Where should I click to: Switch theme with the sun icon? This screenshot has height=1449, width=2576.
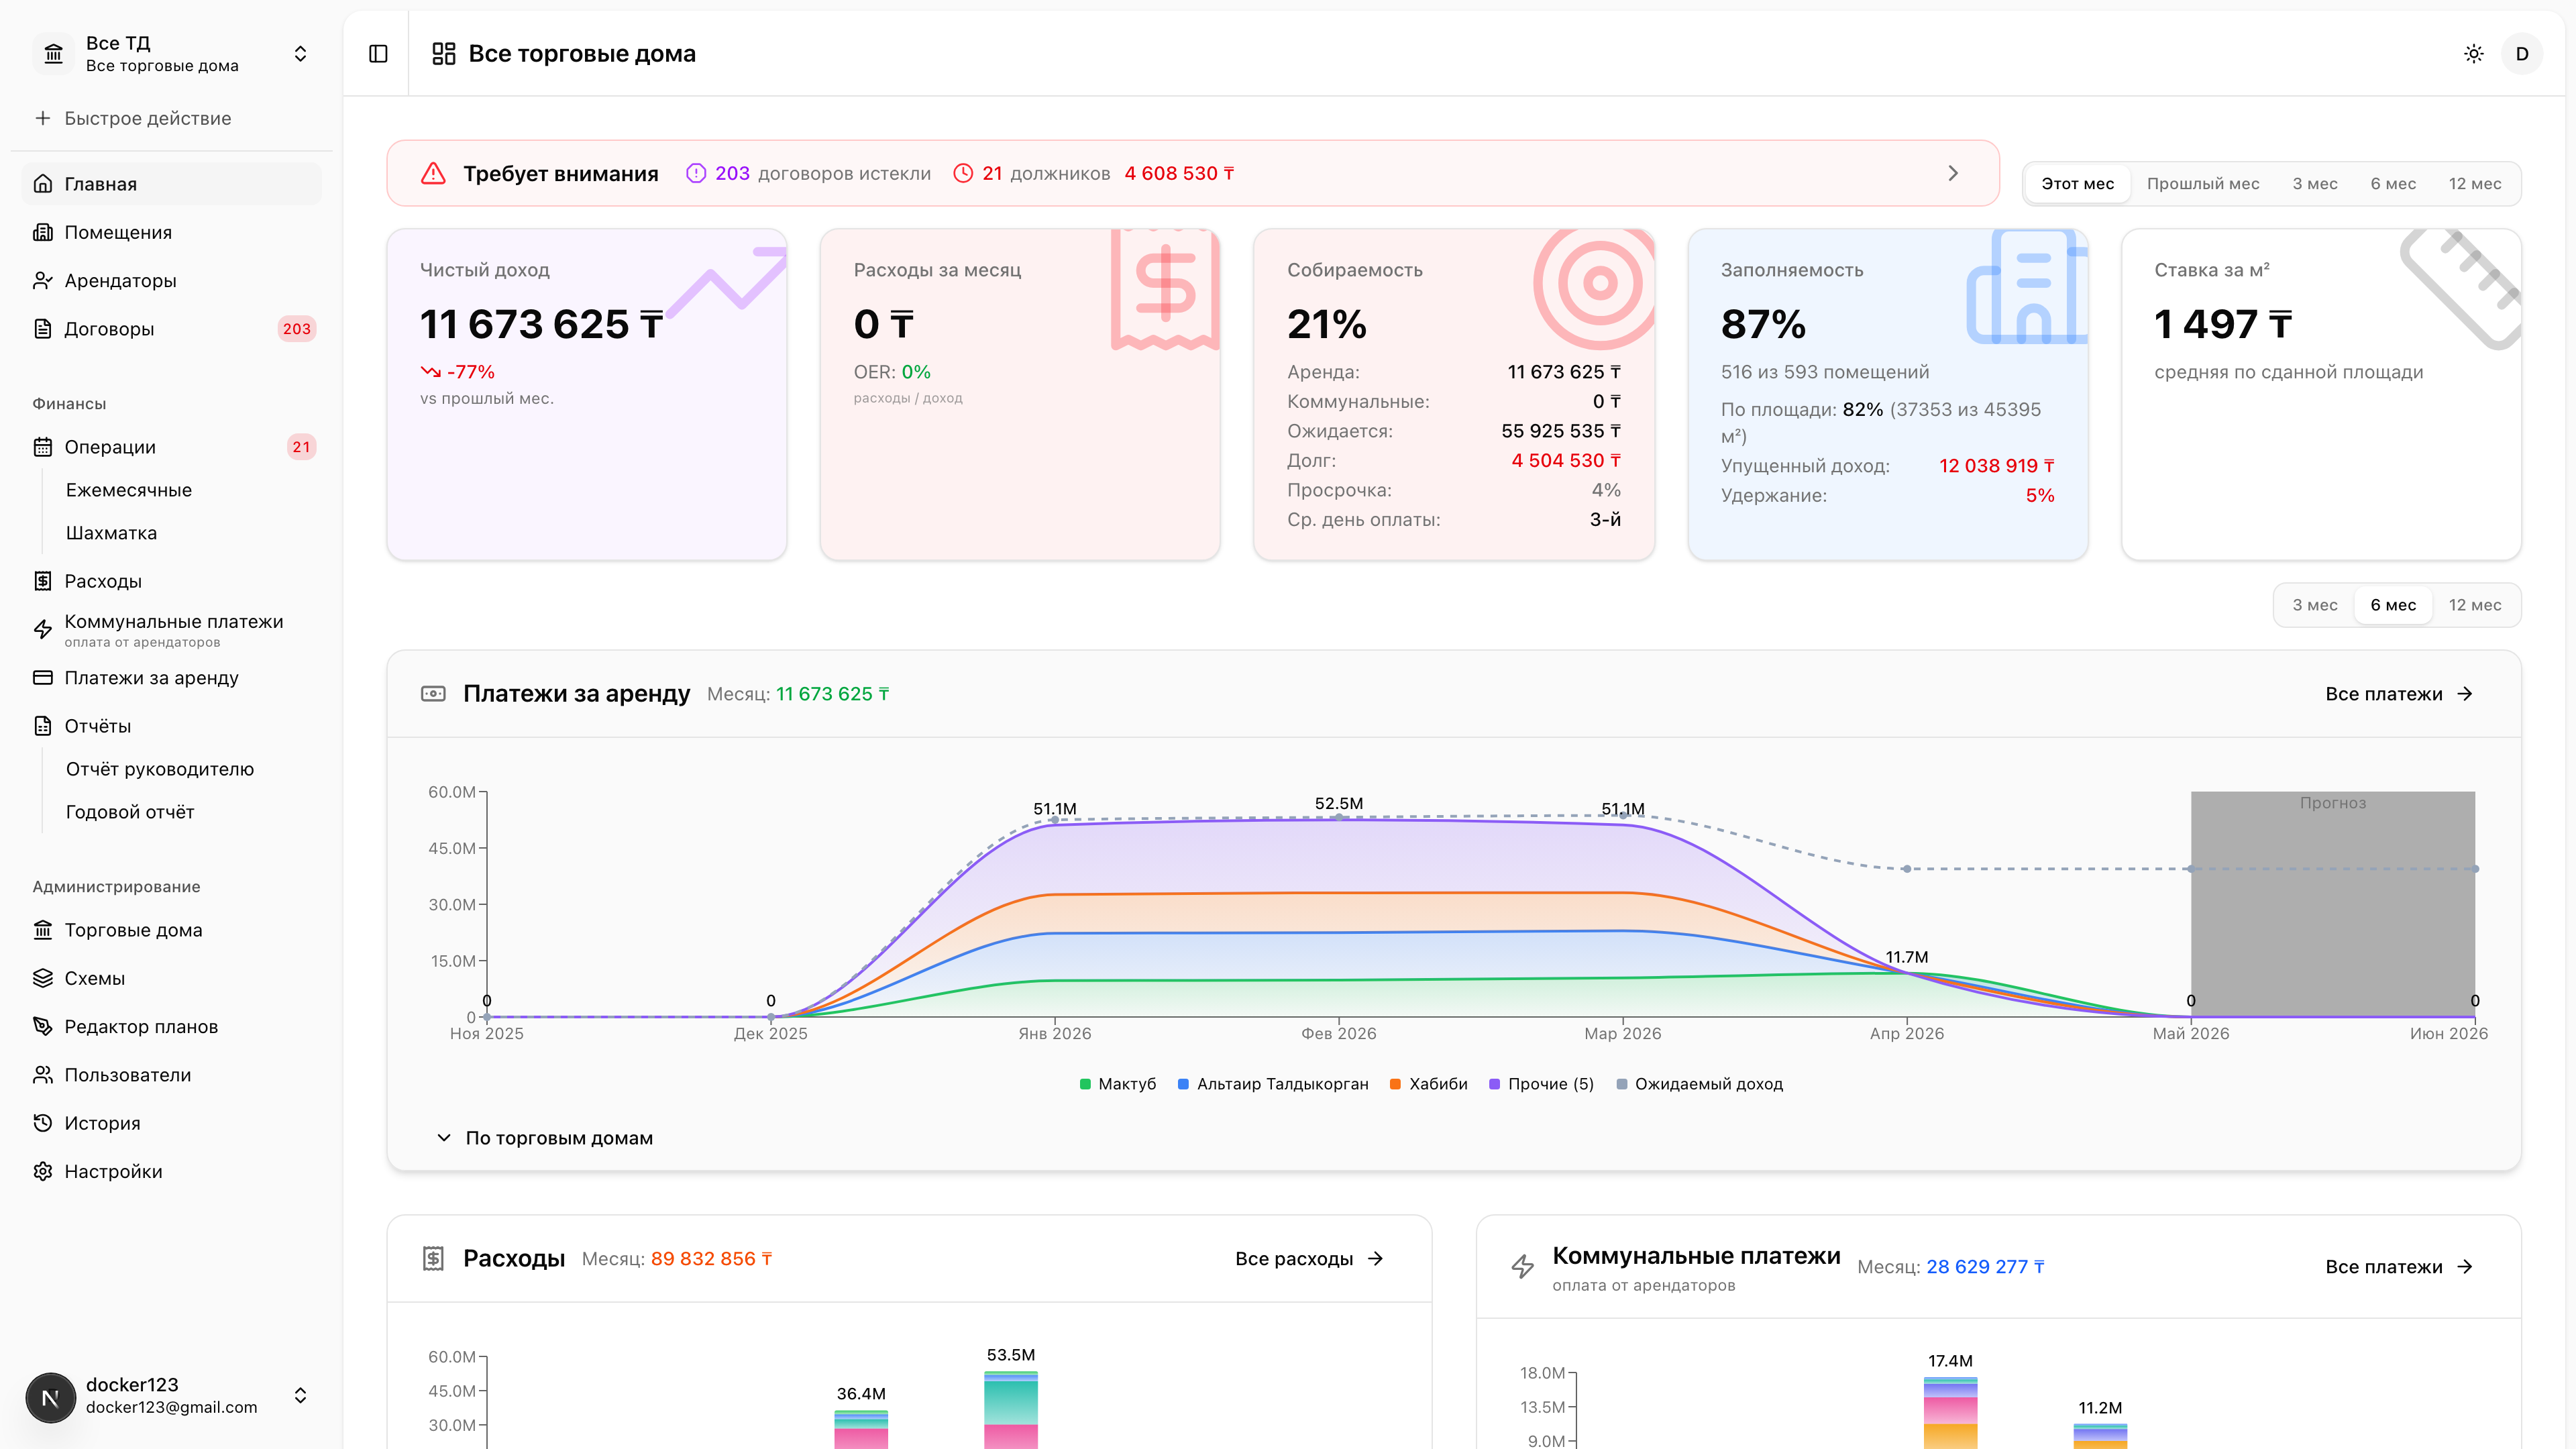[2473, 54]
